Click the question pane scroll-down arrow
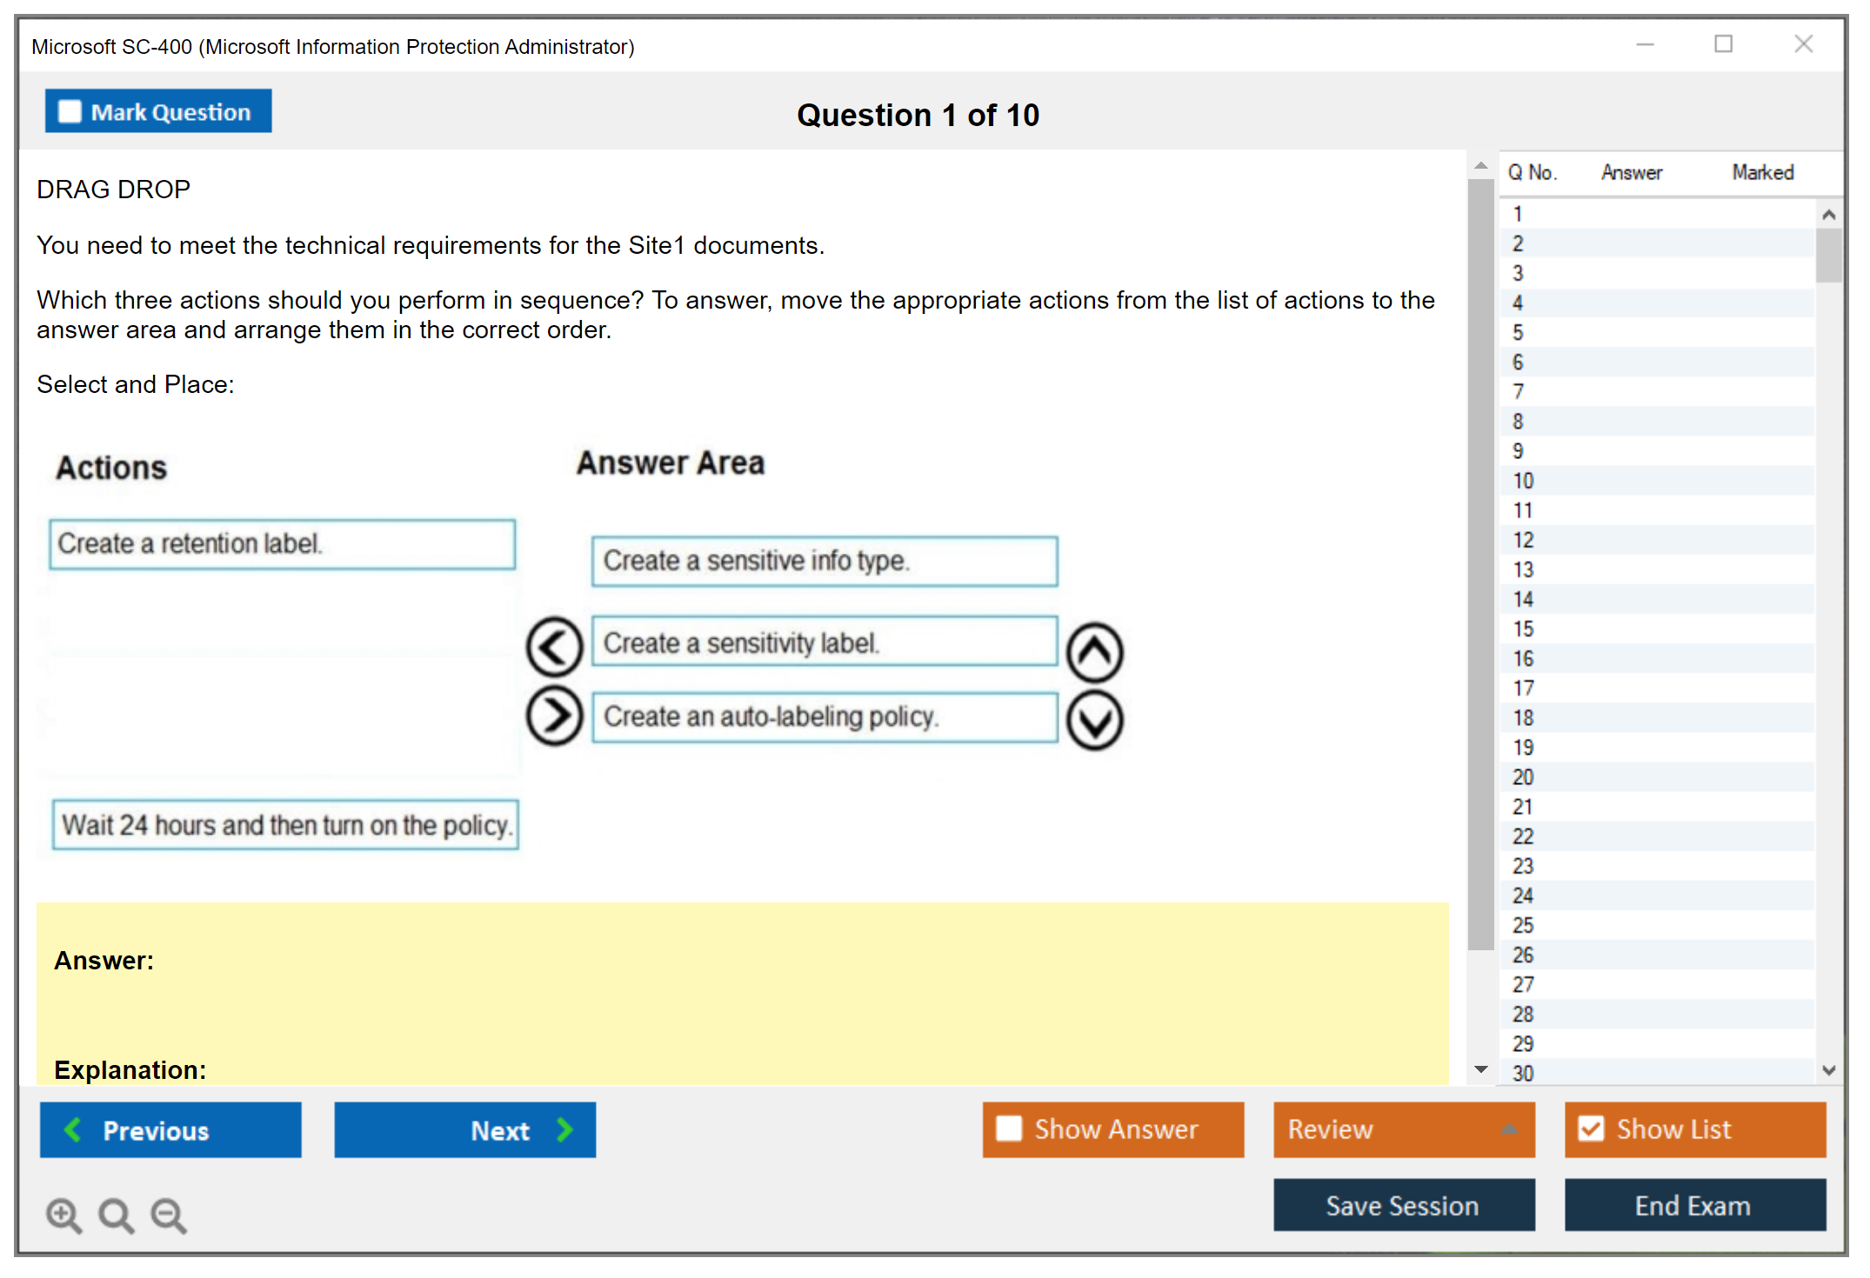This screenshot has height=1278, width=1870. [x=1481, y=1069]
